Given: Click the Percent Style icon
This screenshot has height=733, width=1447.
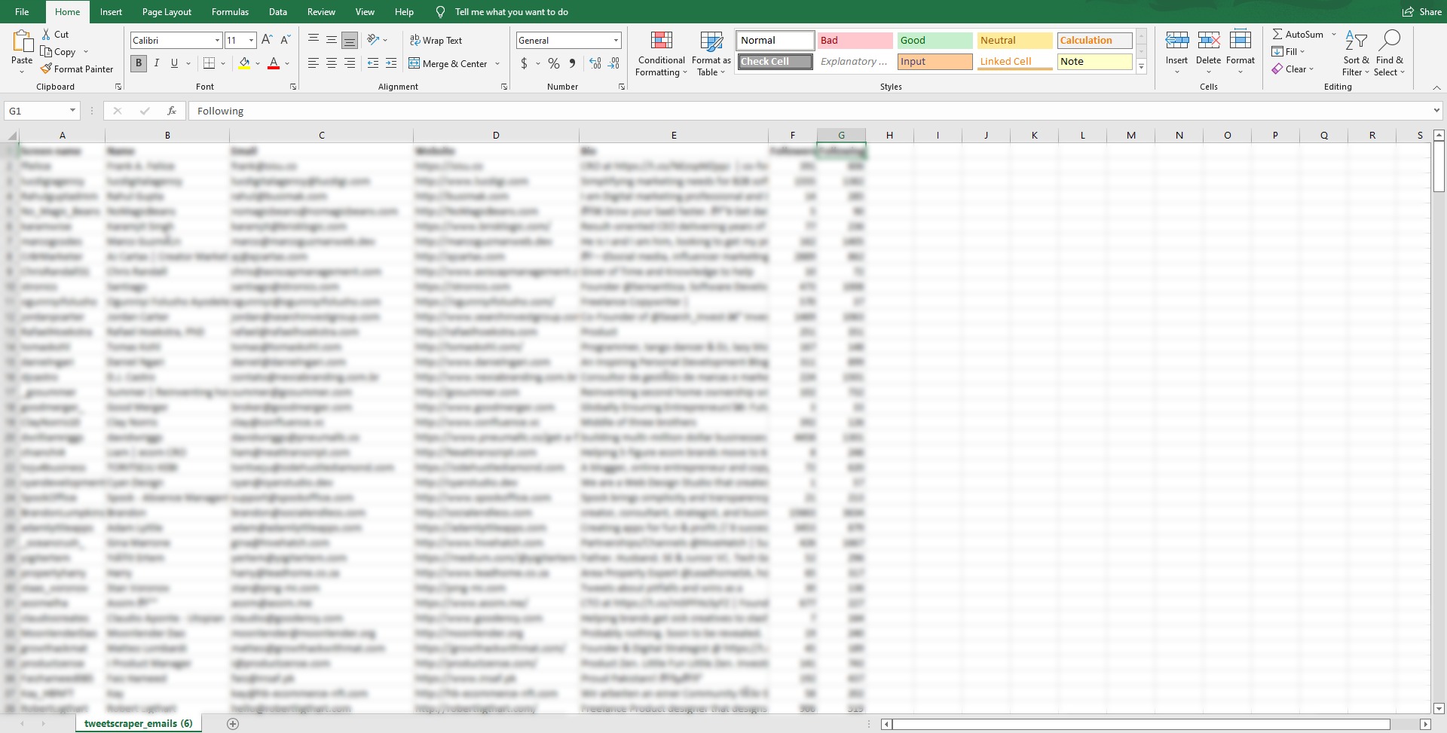Looking at the screenshot, I should click(x=554, y=64).
